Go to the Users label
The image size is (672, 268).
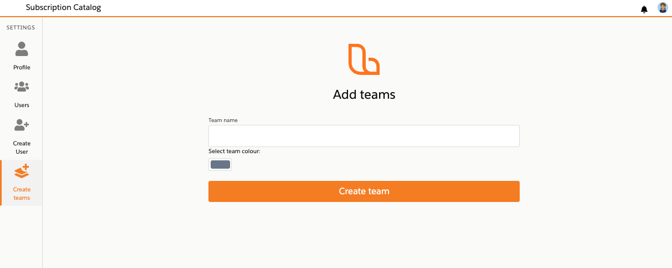pos(22,105)
